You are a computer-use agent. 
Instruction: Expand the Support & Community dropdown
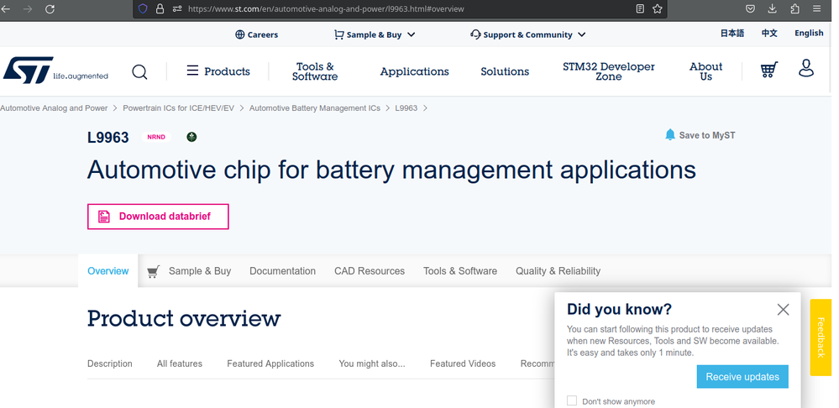tap(528, 34)
